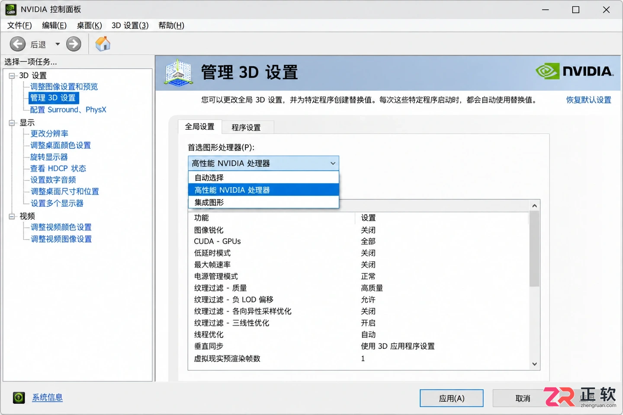Select the 纹理过滤 - 负 LOD 偏移 row
This screenshot has height=415, width=623.
359,300
